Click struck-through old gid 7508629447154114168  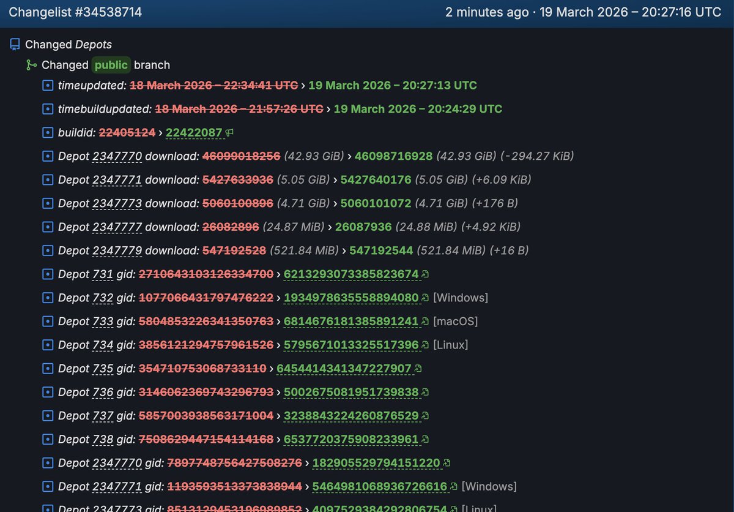coord(206,439)
